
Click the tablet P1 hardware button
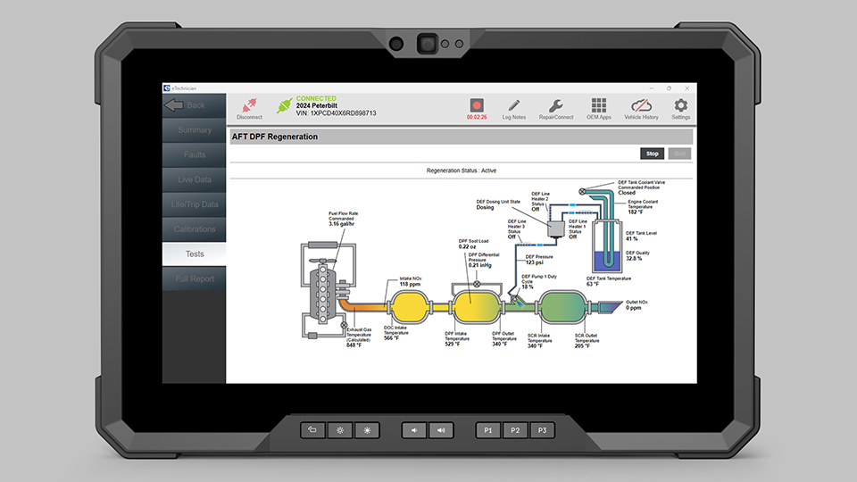coord(488,430)
